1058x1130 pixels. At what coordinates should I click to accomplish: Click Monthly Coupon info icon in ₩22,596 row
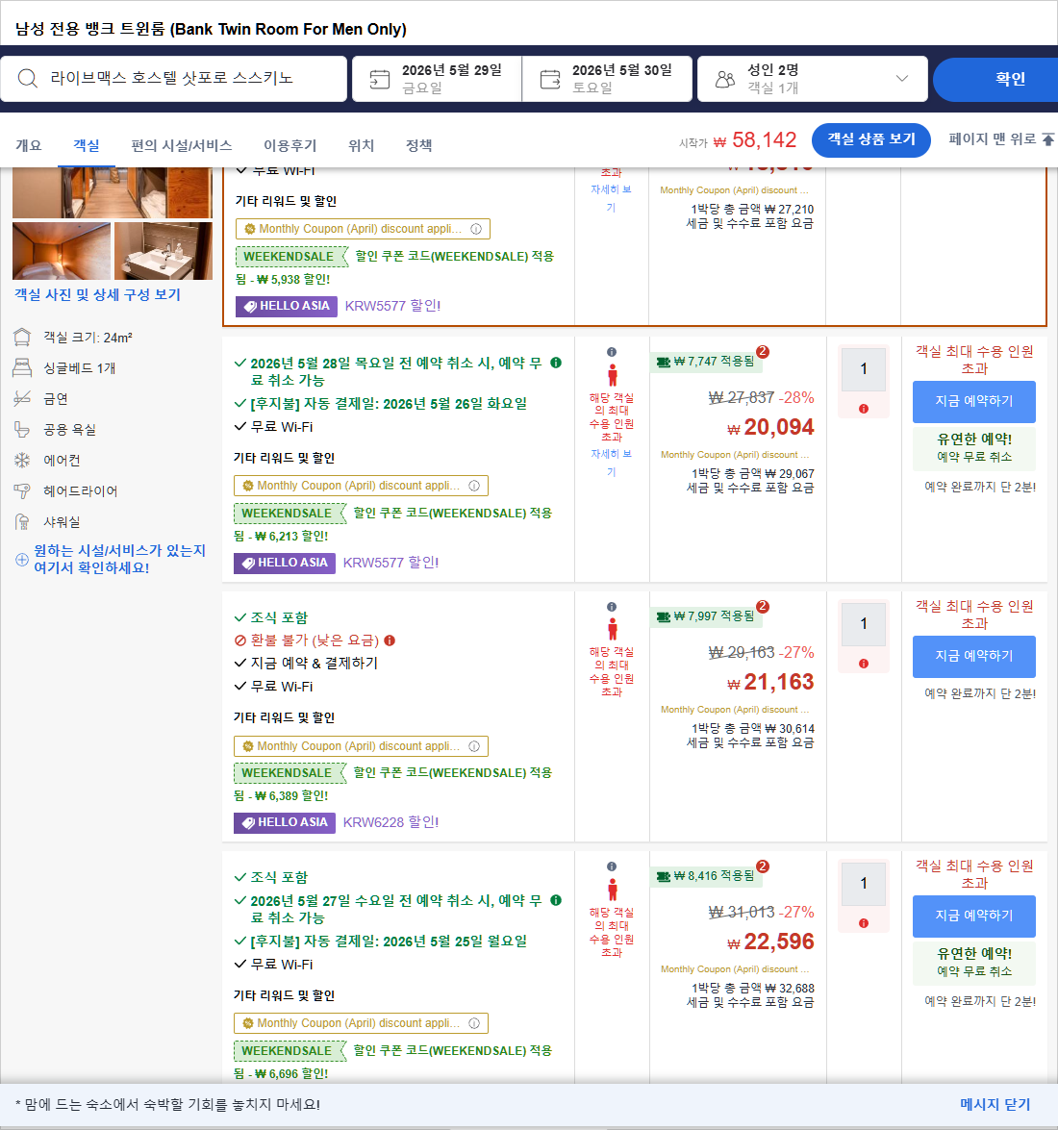click(474, 1023)
